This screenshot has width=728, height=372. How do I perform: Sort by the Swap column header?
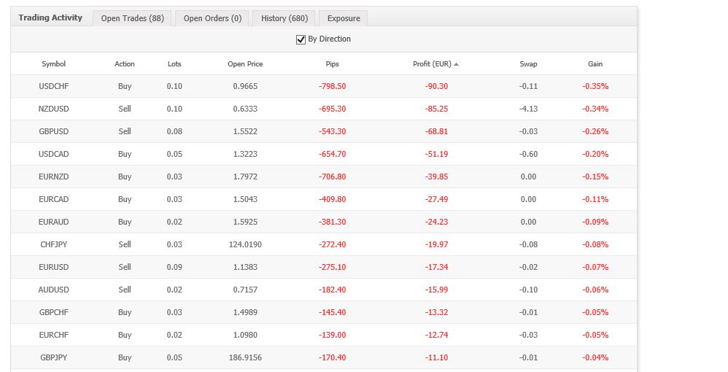point(528,64)
